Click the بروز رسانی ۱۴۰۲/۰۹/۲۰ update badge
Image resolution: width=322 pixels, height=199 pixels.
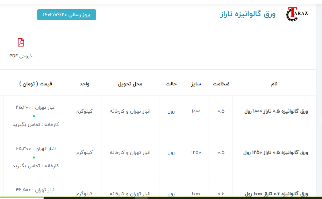click(66, 15)
